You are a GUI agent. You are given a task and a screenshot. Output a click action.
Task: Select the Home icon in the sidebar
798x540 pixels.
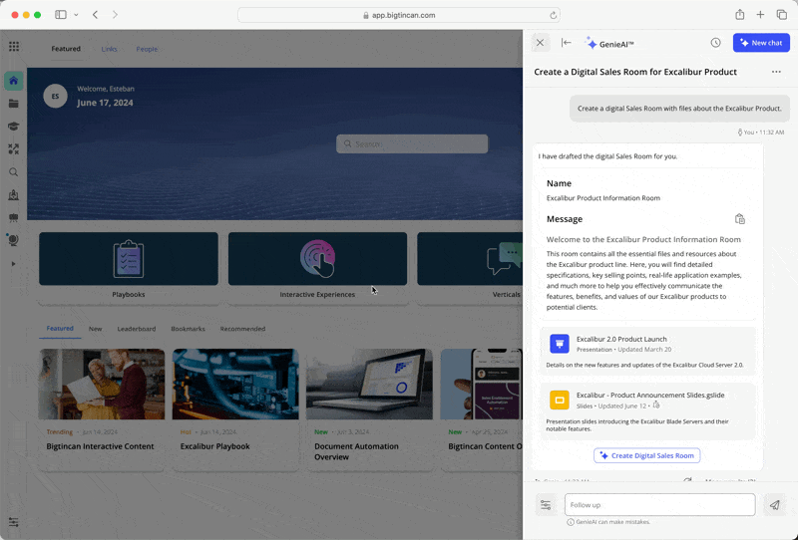[x=14, y=81]
